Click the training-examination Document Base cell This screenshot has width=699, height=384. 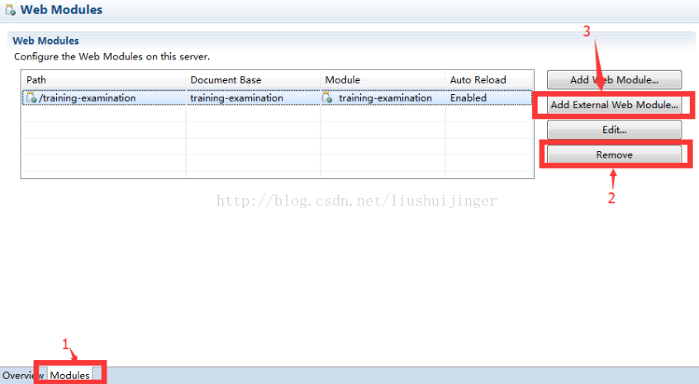coord(236,97)
